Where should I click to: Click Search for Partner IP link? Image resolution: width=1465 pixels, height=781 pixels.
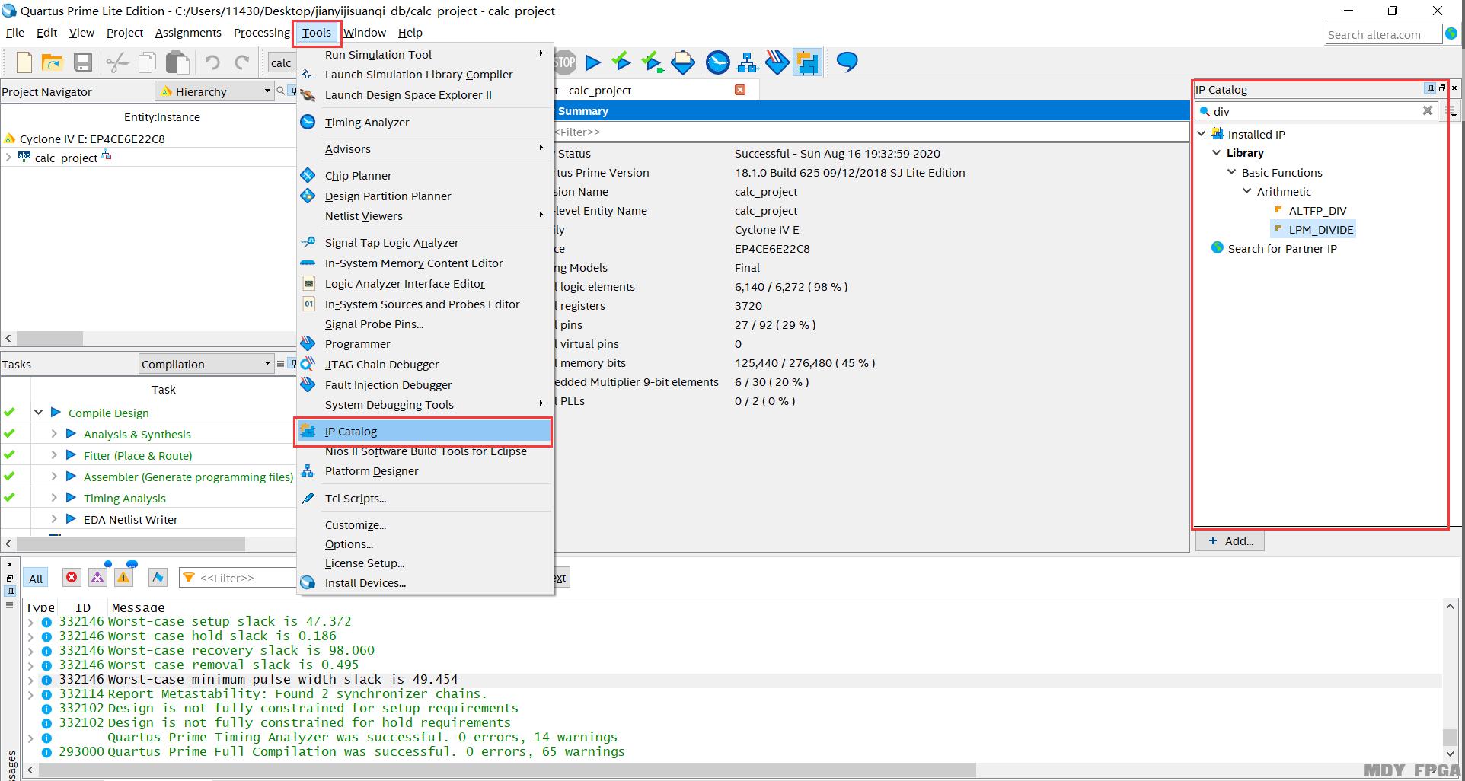pos(1282,249)
